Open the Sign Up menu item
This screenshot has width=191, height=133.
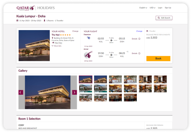[x=168, y=8]
